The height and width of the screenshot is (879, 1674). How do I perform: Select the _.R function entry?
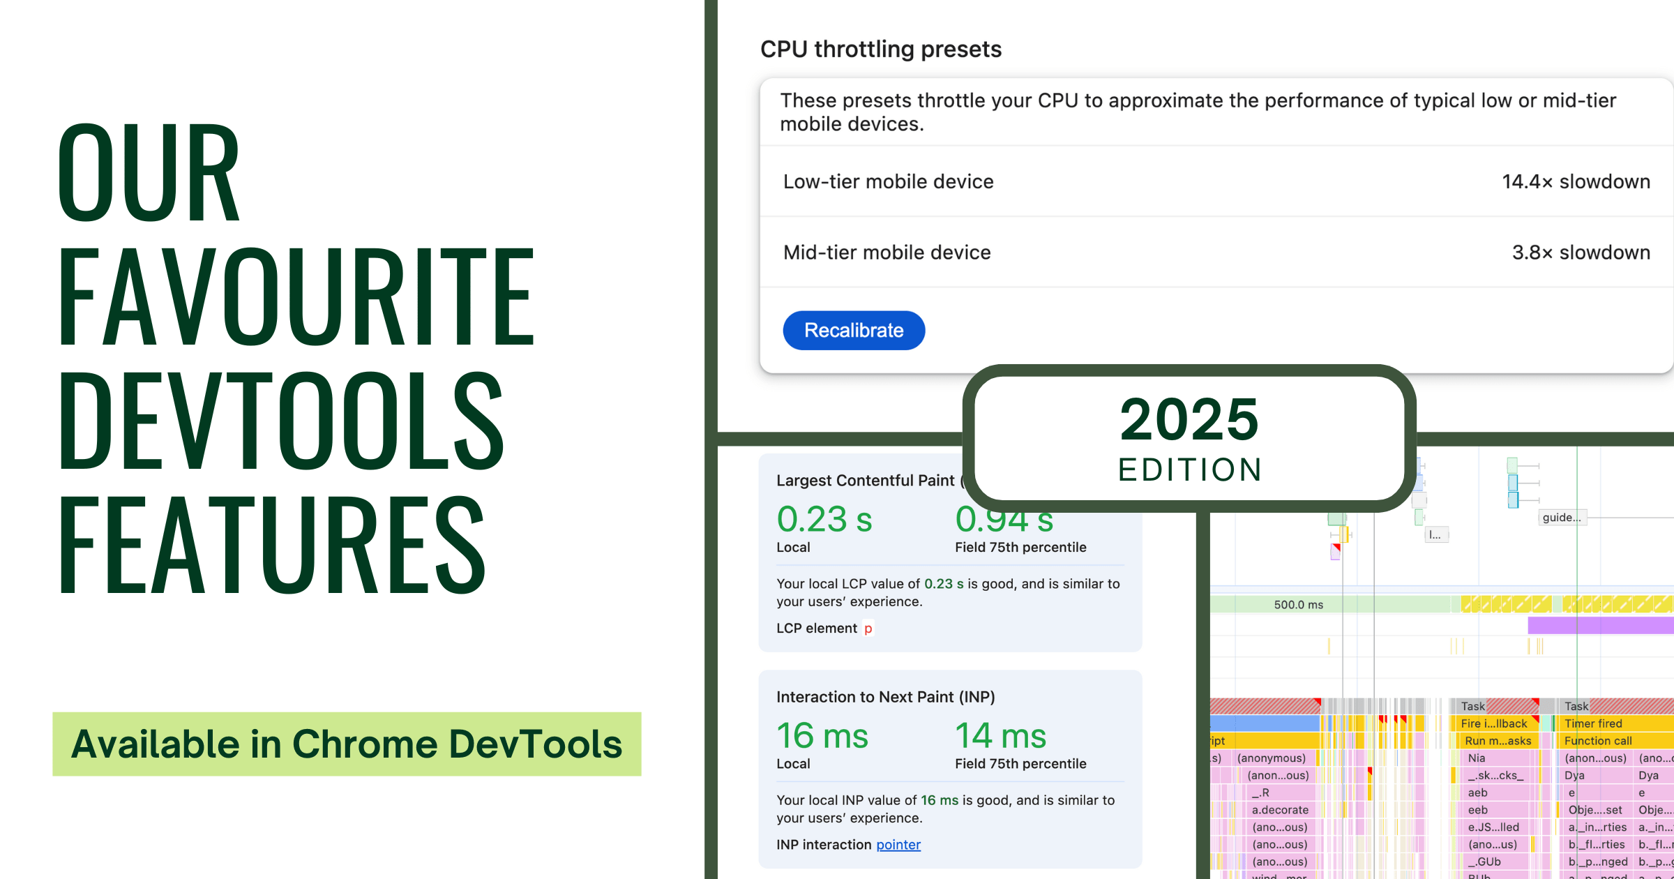point(1281,793)
